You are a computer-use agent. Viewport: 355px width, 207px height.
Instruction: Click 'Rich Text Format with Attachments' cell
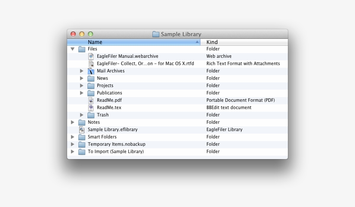tap(243, 63)
